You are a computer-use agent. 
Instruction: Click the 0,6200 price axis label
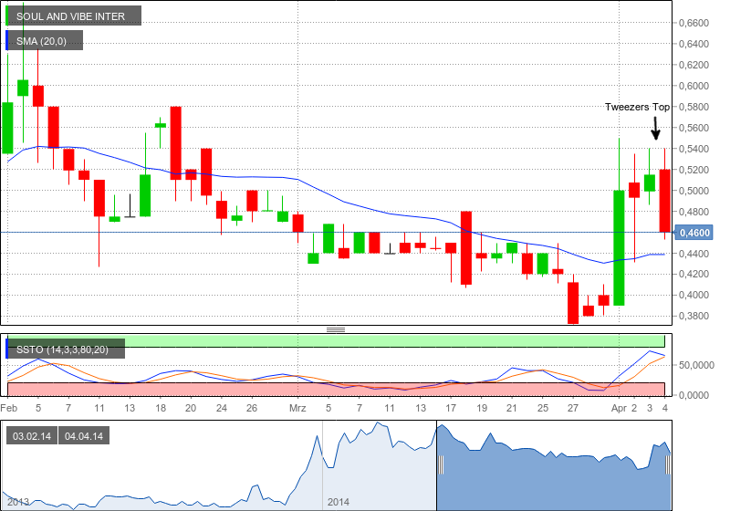pos(693,65)
